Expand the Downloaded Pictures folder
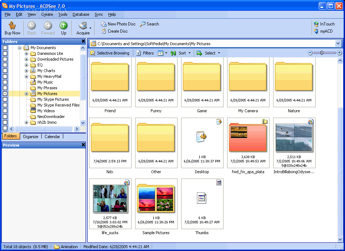 [x=26, y=59]
